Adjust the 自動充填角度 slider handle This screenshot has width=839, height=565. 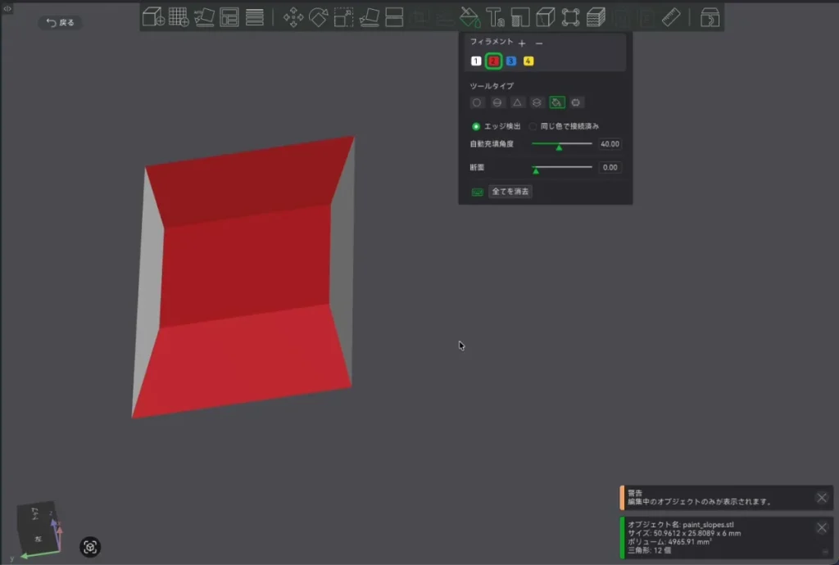(x=559, y=147)
